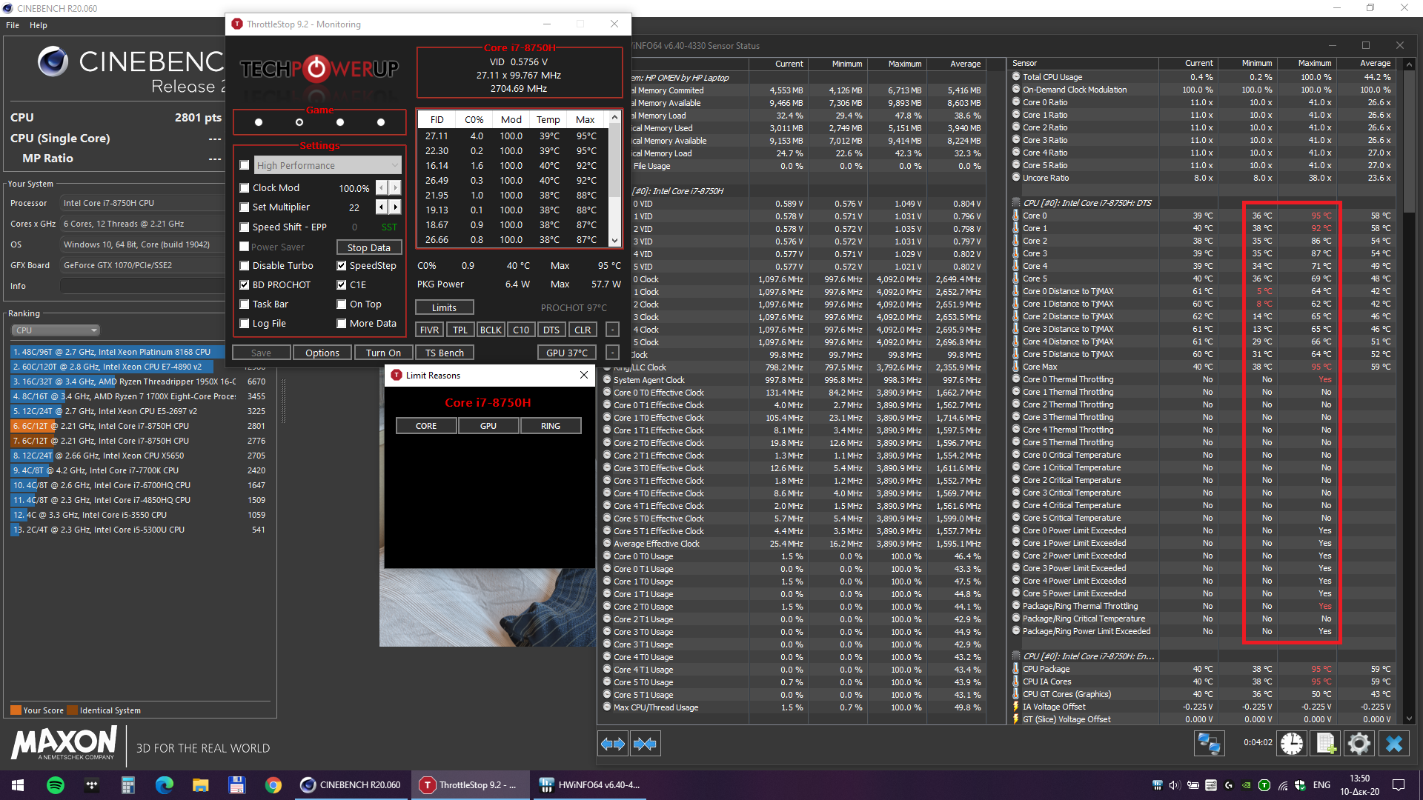This screenshot has height=800, width=1423.
Task: Open the Cinebench File menu
Action: [x=13, y=25]
